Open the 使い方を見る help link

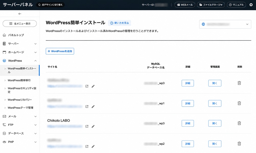tap(120, 23)
